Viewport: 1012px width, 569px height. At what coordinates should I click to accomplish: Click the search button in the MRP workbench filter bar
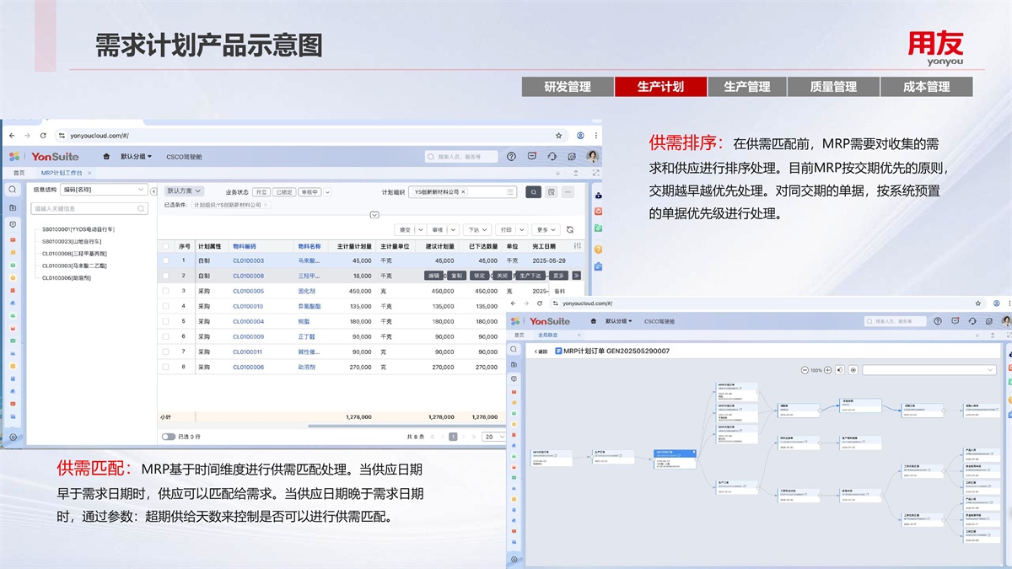[533, 192]
